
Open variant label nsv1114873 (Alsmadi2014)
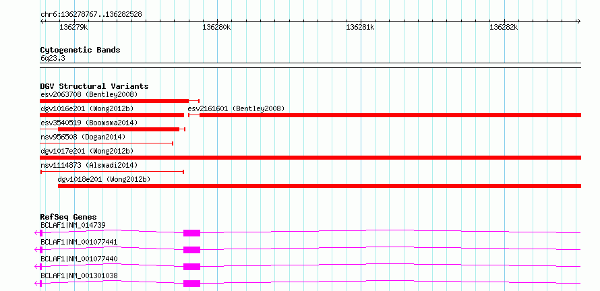[x=89, y=165]
